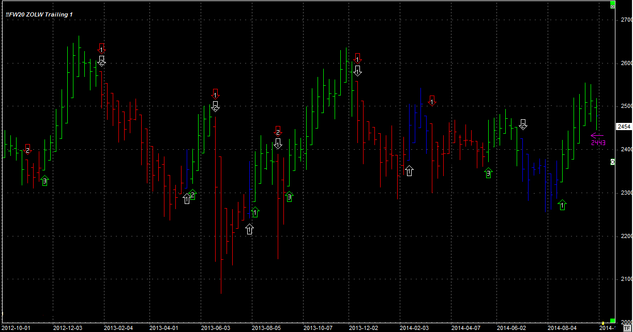Click the green square at bottom-right chart corner
This screenshot has height=332, width=633.
613,321
